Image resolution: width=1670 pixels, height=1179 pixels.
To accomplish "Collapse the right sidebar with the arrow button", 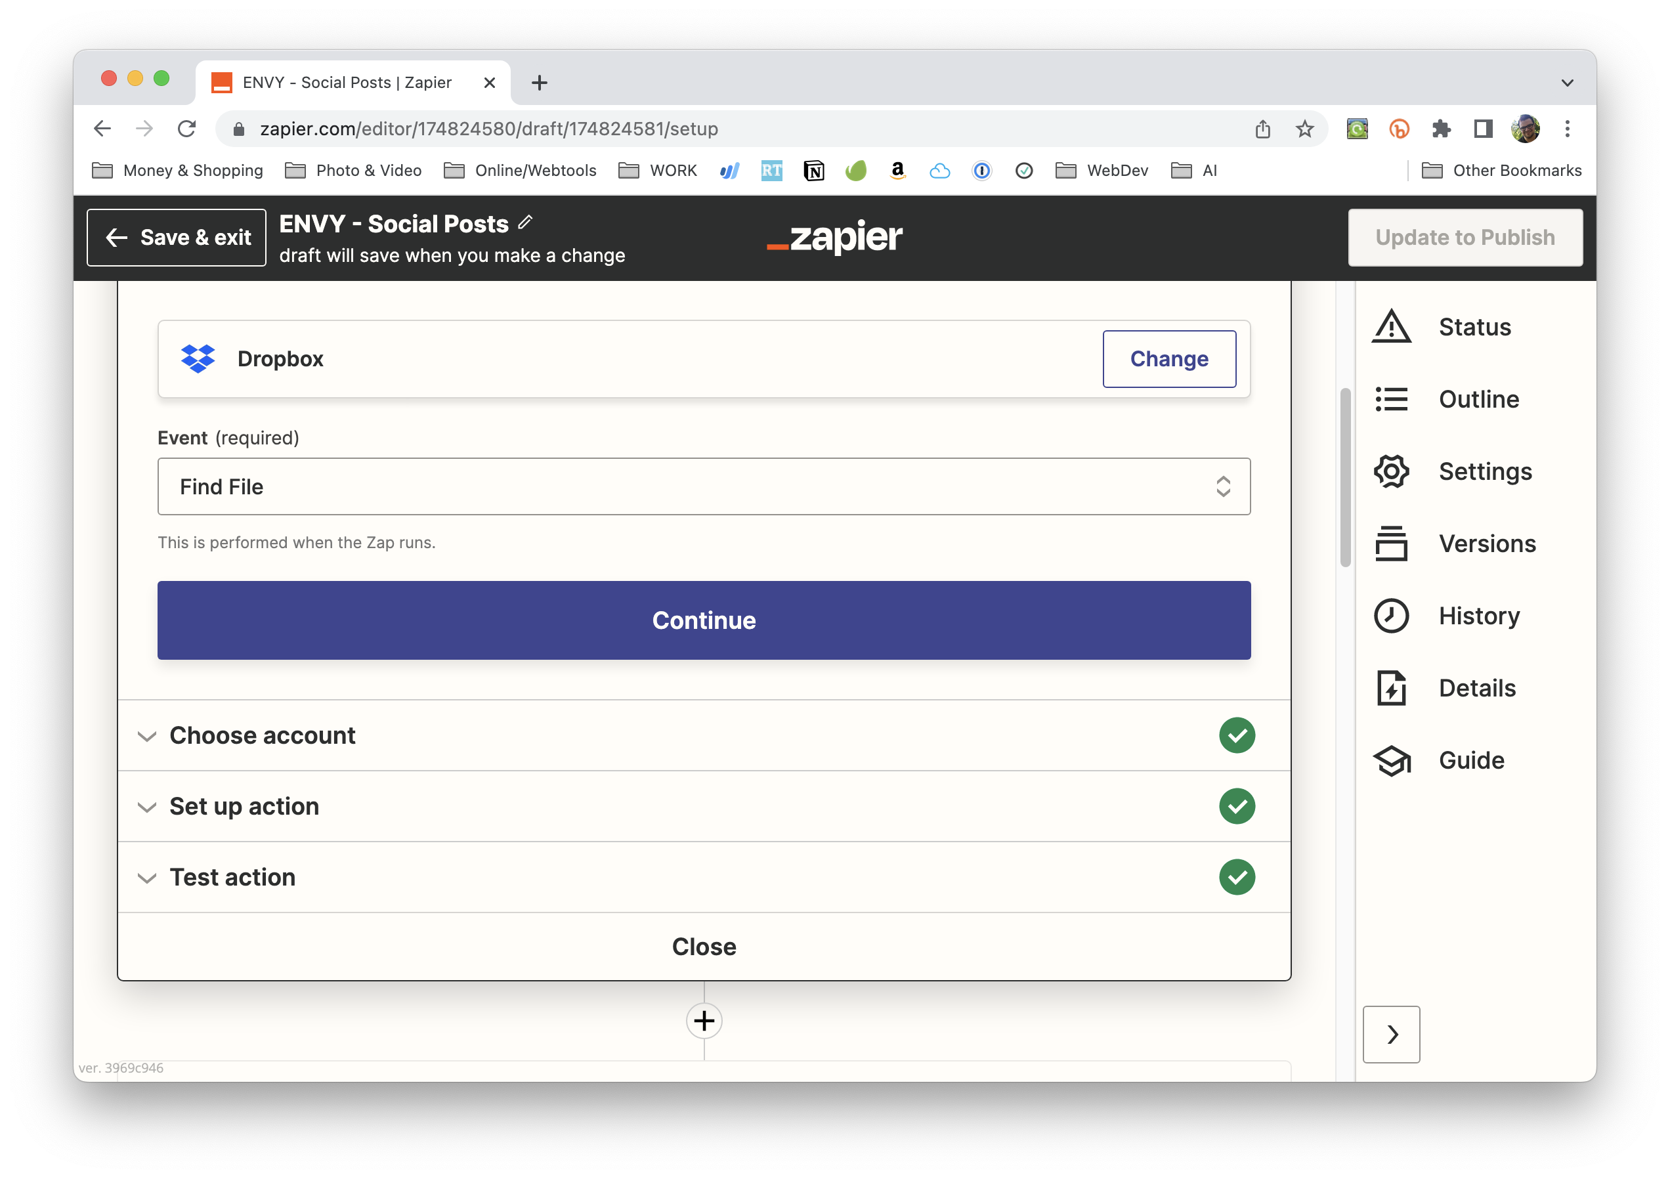I will [x=1392, y=1035].
